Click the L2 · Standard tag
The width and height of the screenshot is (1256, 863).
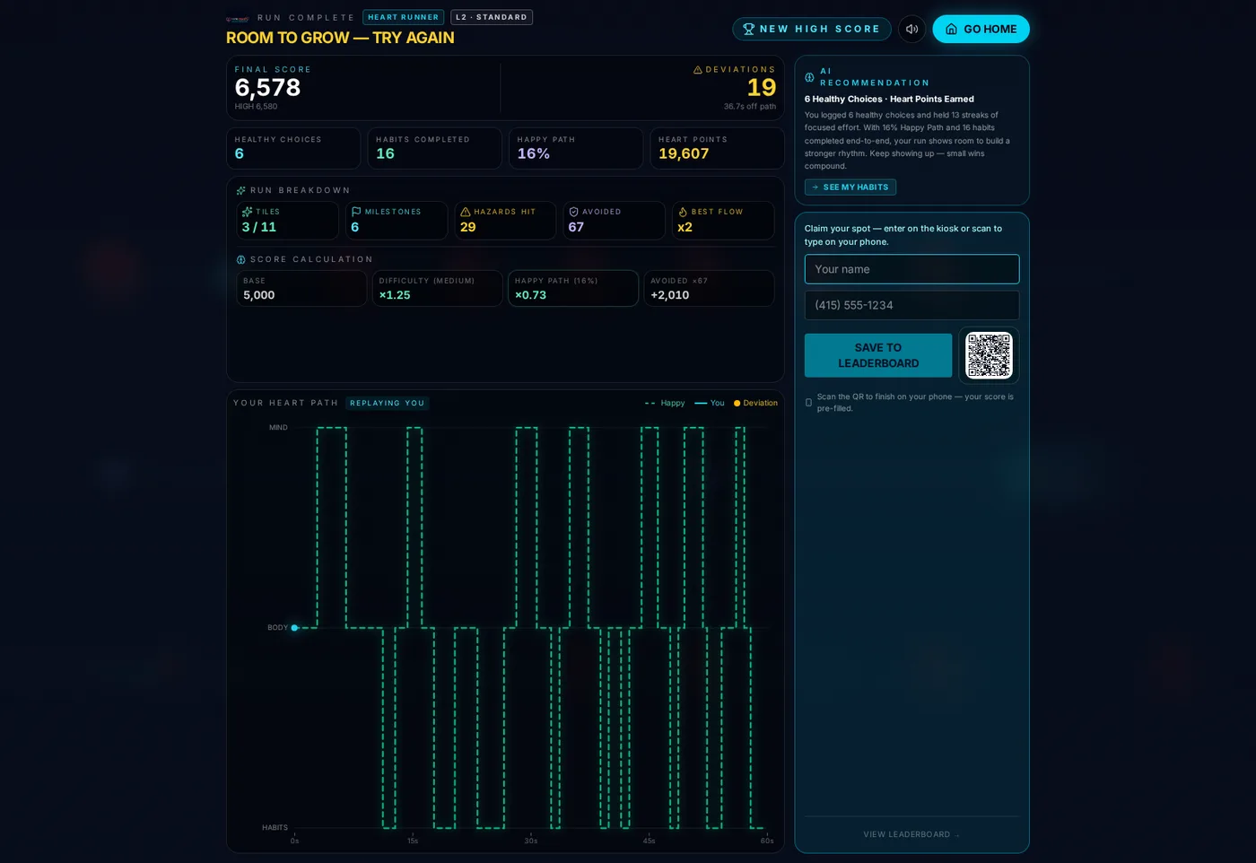(492, 17)
